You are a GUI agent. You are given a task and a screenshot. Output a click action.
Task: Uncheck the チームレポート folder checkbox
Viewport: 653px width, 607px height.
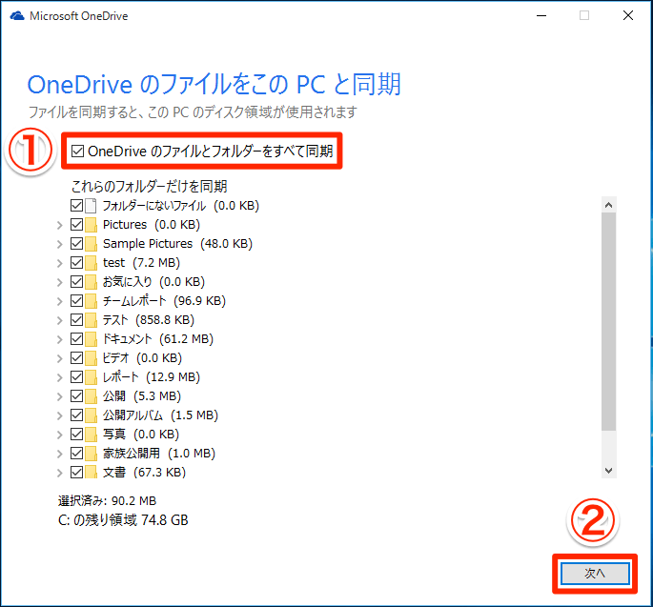click(x=76, y=300)
